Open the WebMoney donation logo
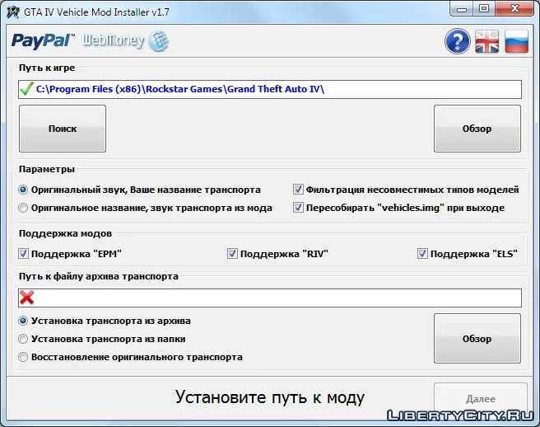The image size is (540, 427). click(x=126, y=41)
